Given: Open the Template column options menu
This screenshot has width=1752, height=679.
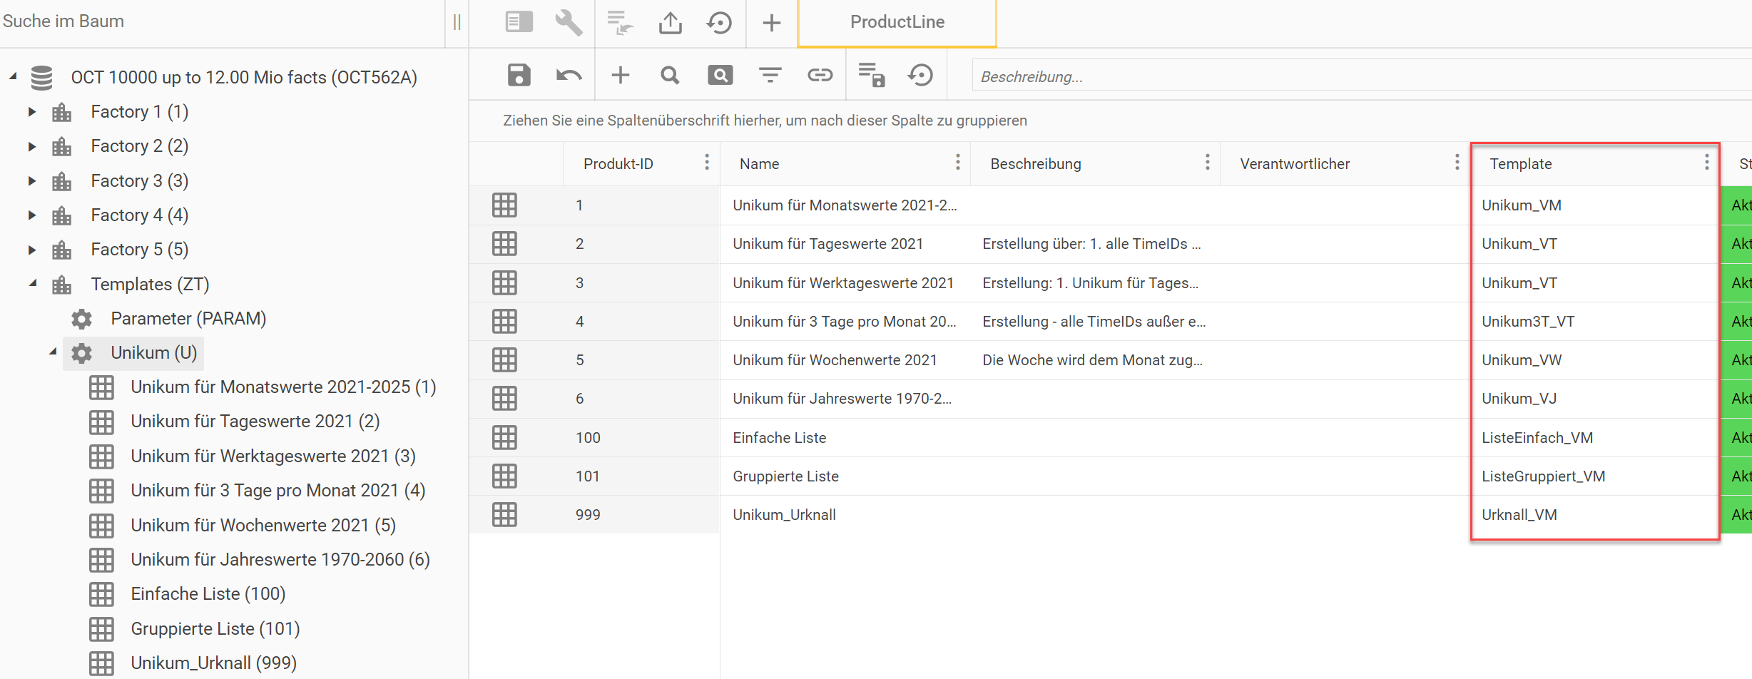Looking at the screenshot, I should [x=1706, y=163].
